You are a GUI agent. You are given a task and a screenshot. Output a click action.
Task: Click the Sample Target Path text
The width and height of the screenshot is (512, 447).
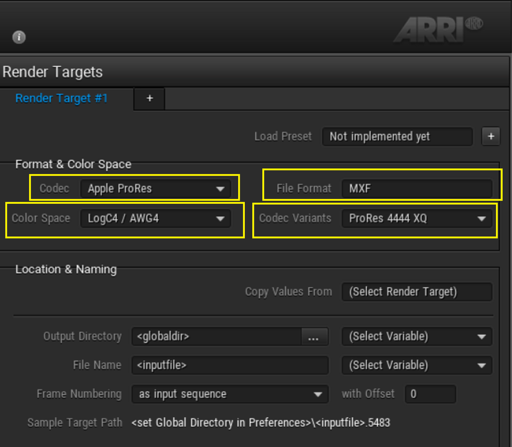[260, 423]
